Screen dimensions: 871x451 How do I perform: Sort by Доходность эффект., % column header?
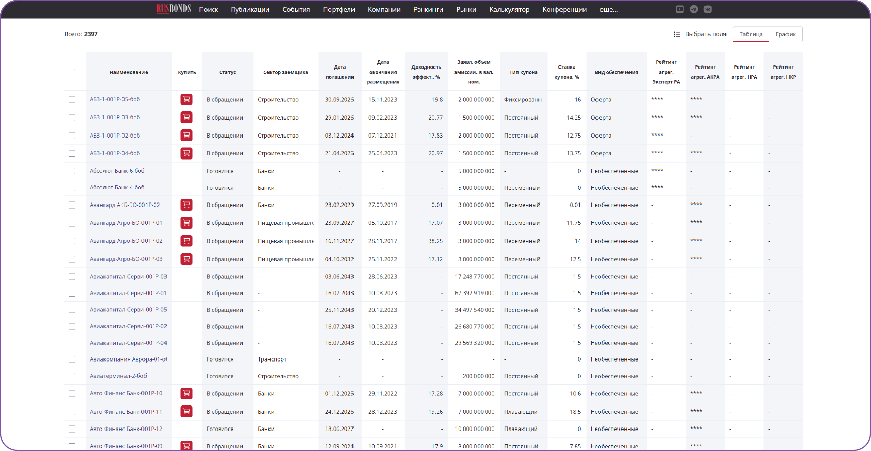coord(426,72)
